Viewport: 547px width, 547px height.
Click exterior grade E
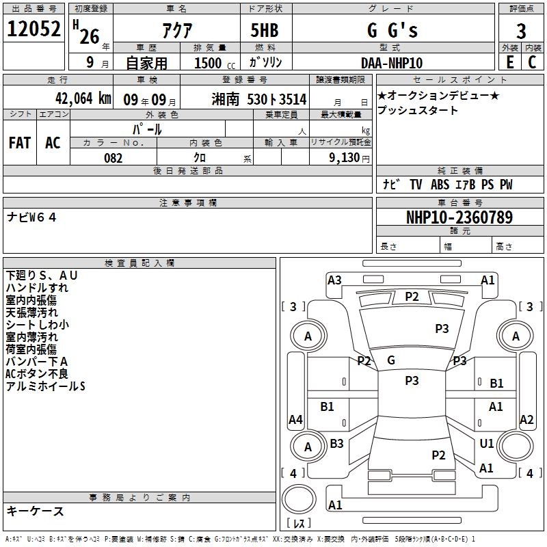click(510, 62)
